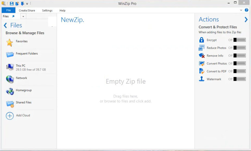Enable the Watermark toggle
The width and height of the screenshot is (251, 151).
tap(240, 79)
